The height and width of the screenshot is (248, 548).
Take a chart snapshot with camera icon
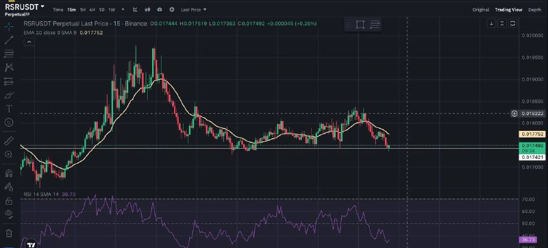tap(160, 10)
